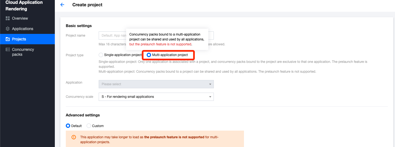Select the Default advanced settings radio
395x147 pixels.
pyautogui.click(x=68, y=126)
